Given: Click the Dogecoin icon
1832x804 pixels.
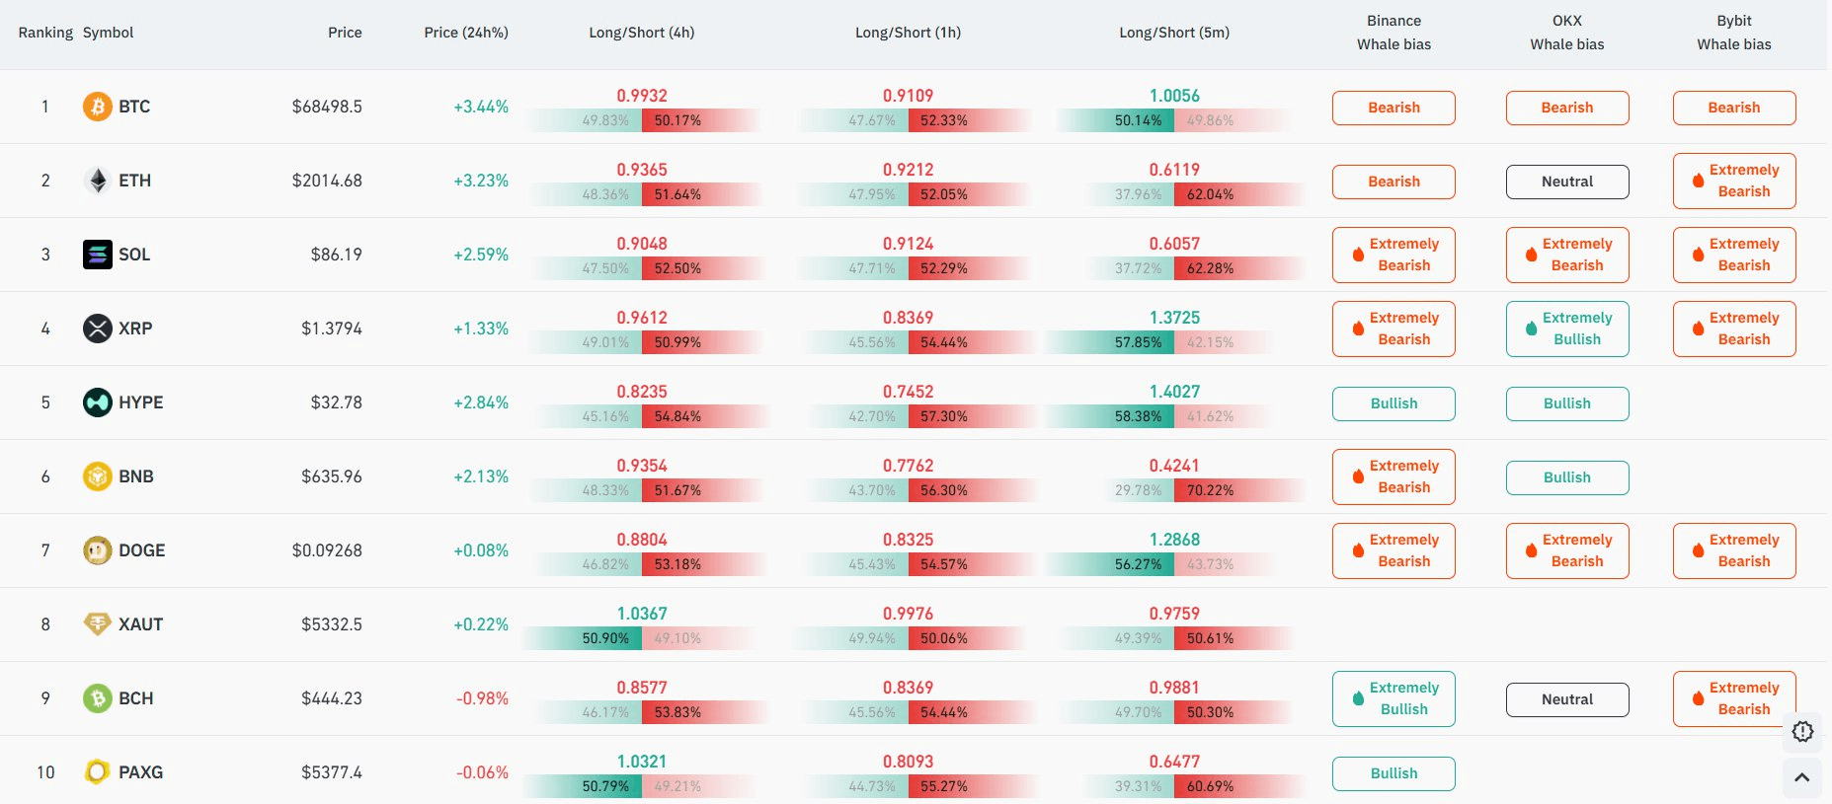Looking at the screenshot, I should (97, 550).
